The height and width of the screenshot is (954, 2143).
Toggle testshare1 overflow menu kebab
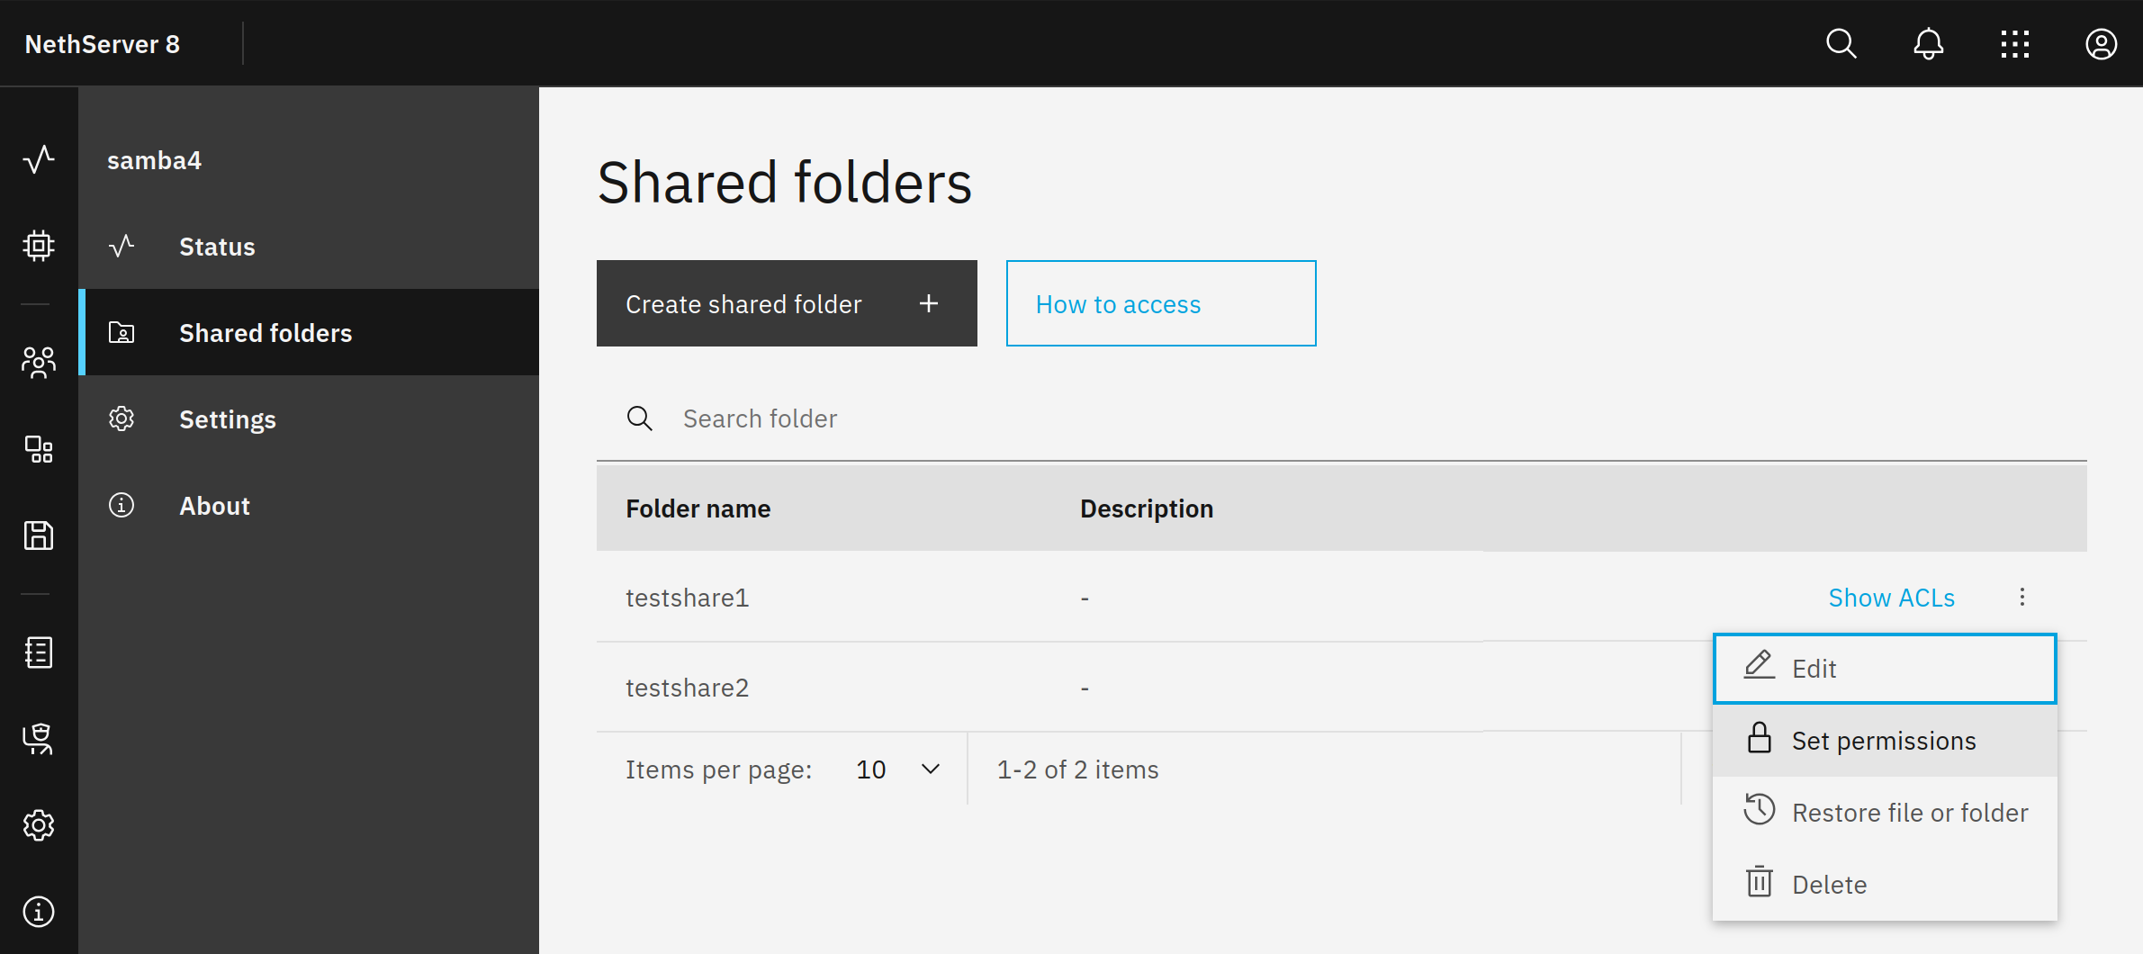coord(2021,598)
